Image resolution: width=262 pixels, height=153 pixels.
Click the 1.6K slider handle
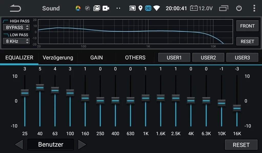(161, 98)
